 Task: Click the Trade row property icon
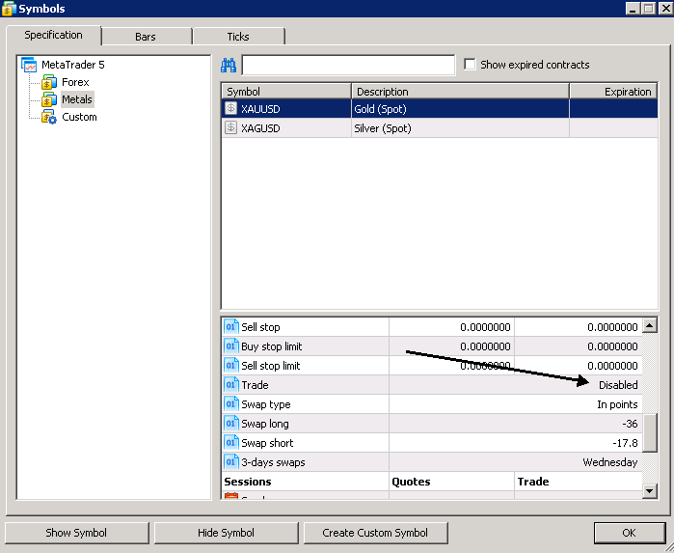point(230,385)
